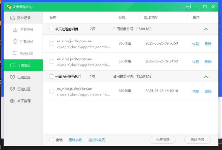Delete the item processed on 2025-05-23
The width and height of the screenshot is (222, 150).
(208, 91)
